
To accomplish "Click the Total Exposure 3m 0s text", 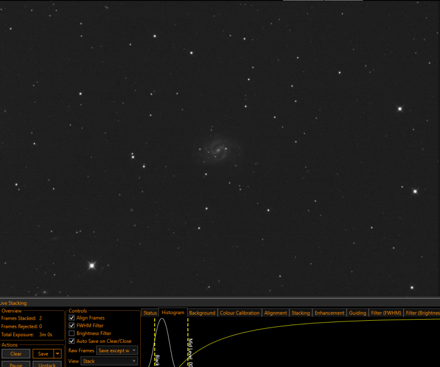I will point(26,335).
